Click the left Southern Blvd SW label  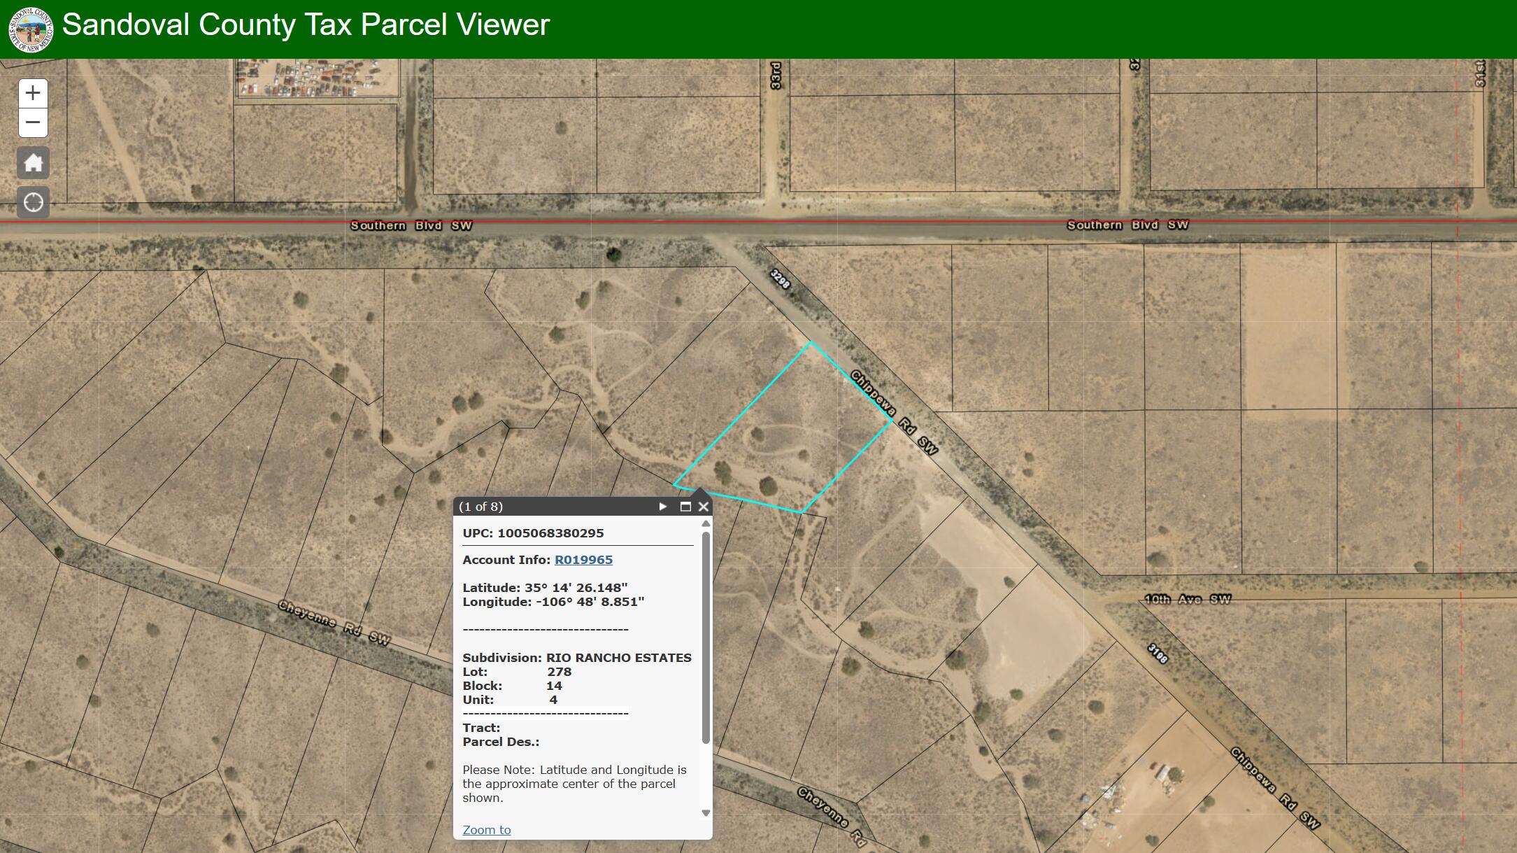411,225
